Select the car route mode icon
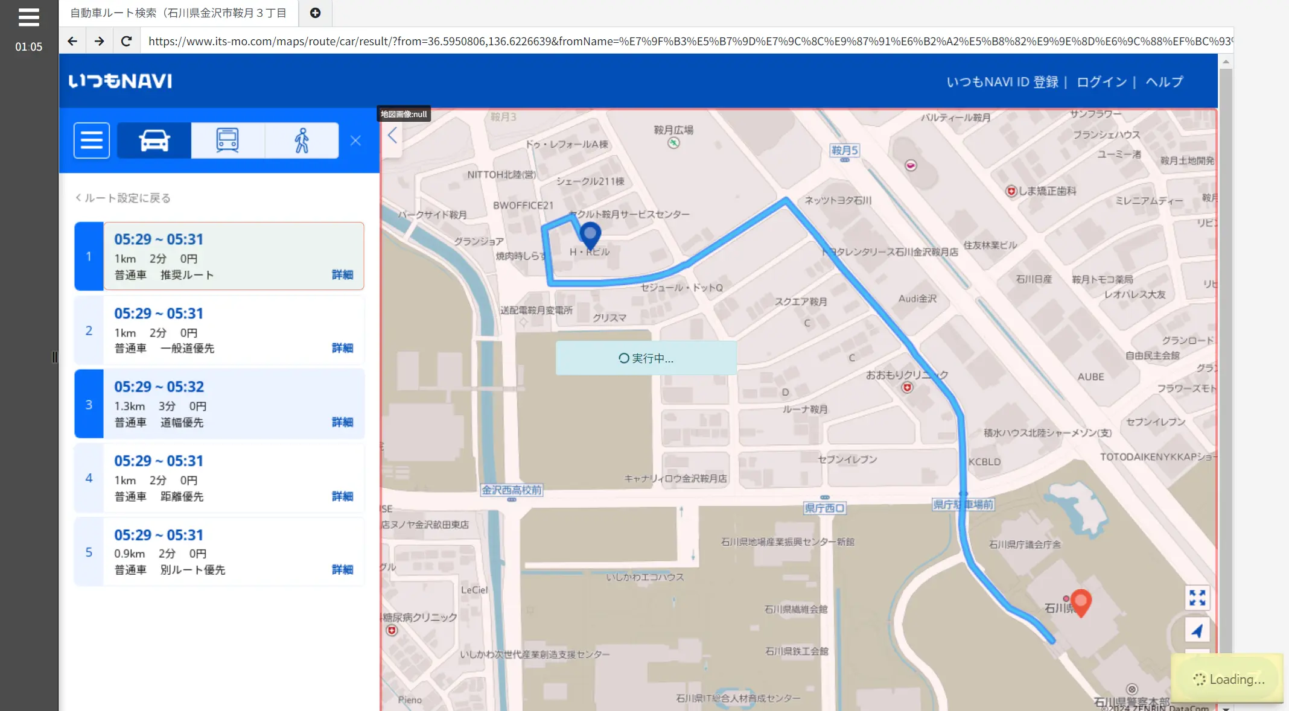Screen dimensions: 1289x711 coord(154,141)
